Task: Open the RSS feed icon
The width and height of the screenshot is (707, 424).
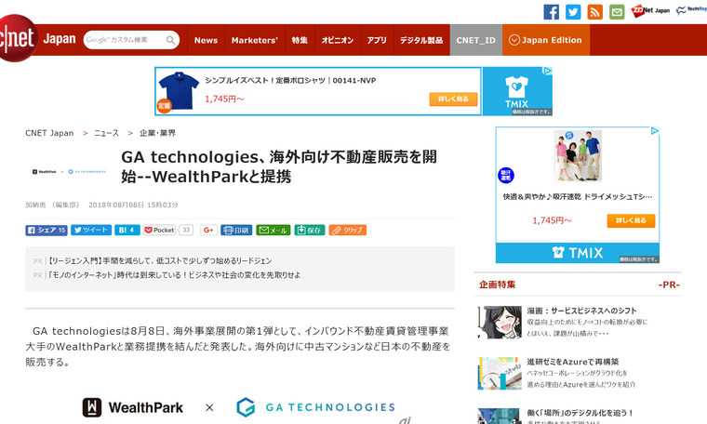Action: click(594, 12)
